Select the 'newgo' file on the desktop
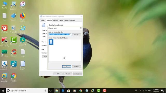 tap(23, 53)
